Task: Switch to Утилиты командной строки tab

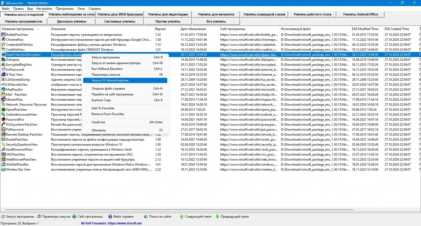Action: pos(264,14)
